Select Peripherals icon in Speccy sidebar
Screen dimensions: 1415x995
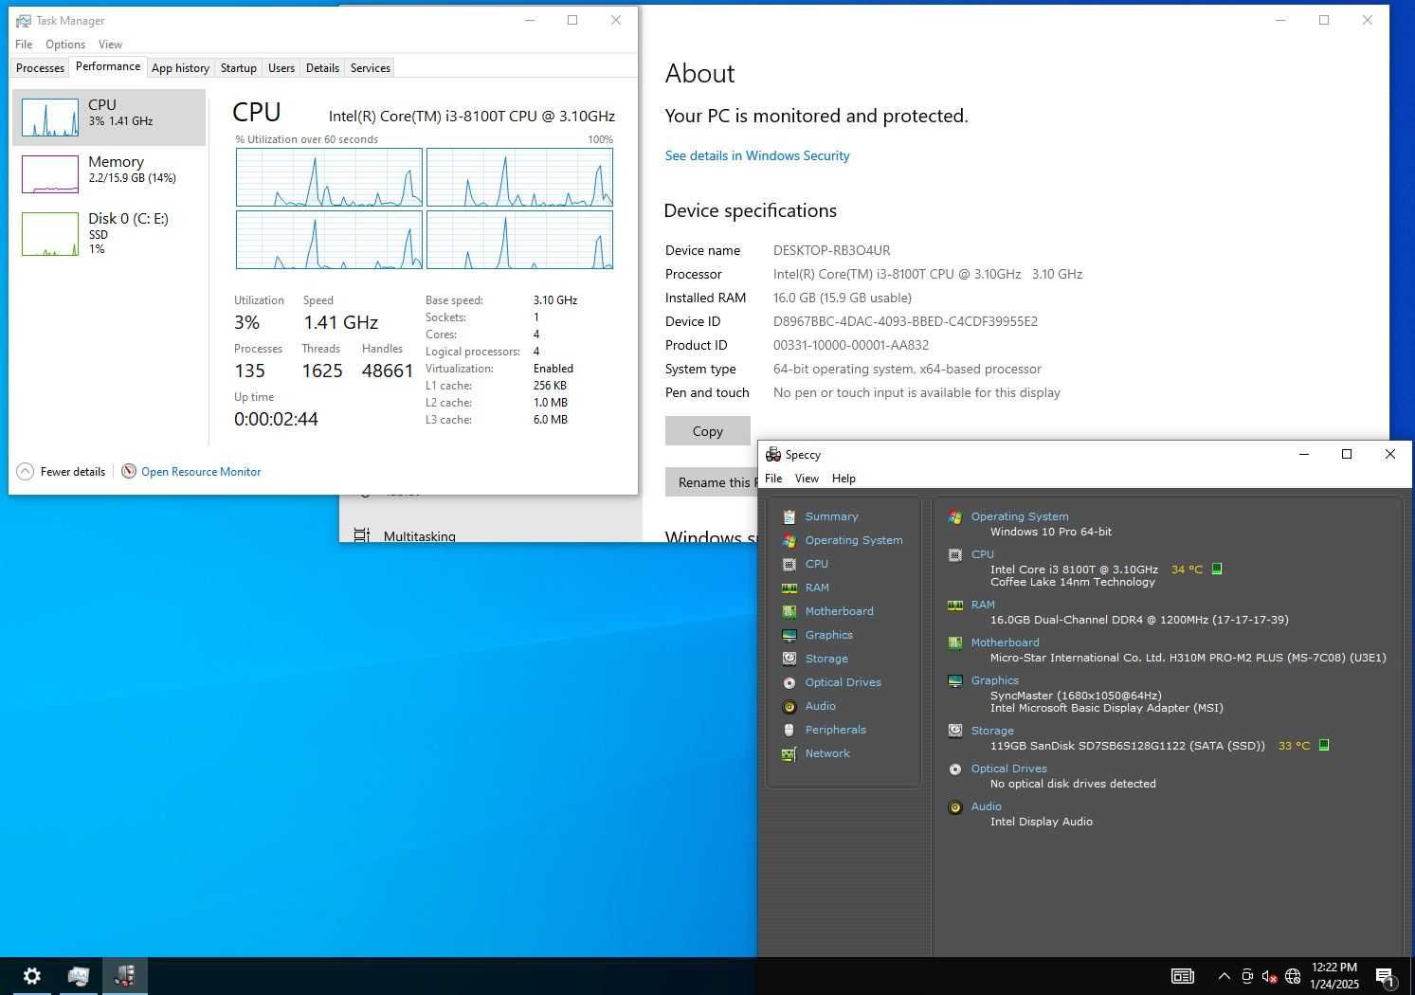tap(789, 730)
